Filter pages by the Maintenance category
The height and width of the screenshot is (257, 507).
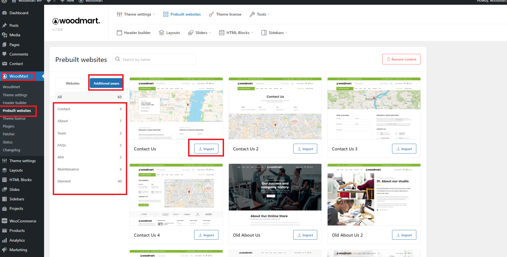[90, 169]
